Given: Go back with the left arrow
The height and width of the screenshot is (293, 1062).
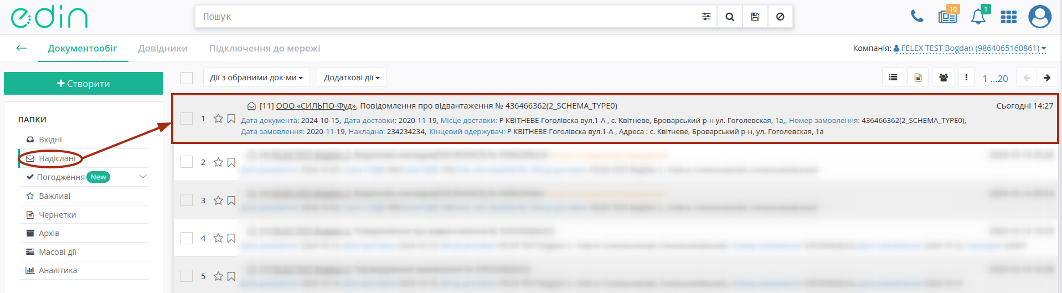Looking at the screenshot, I should click(x=22, y=48).
